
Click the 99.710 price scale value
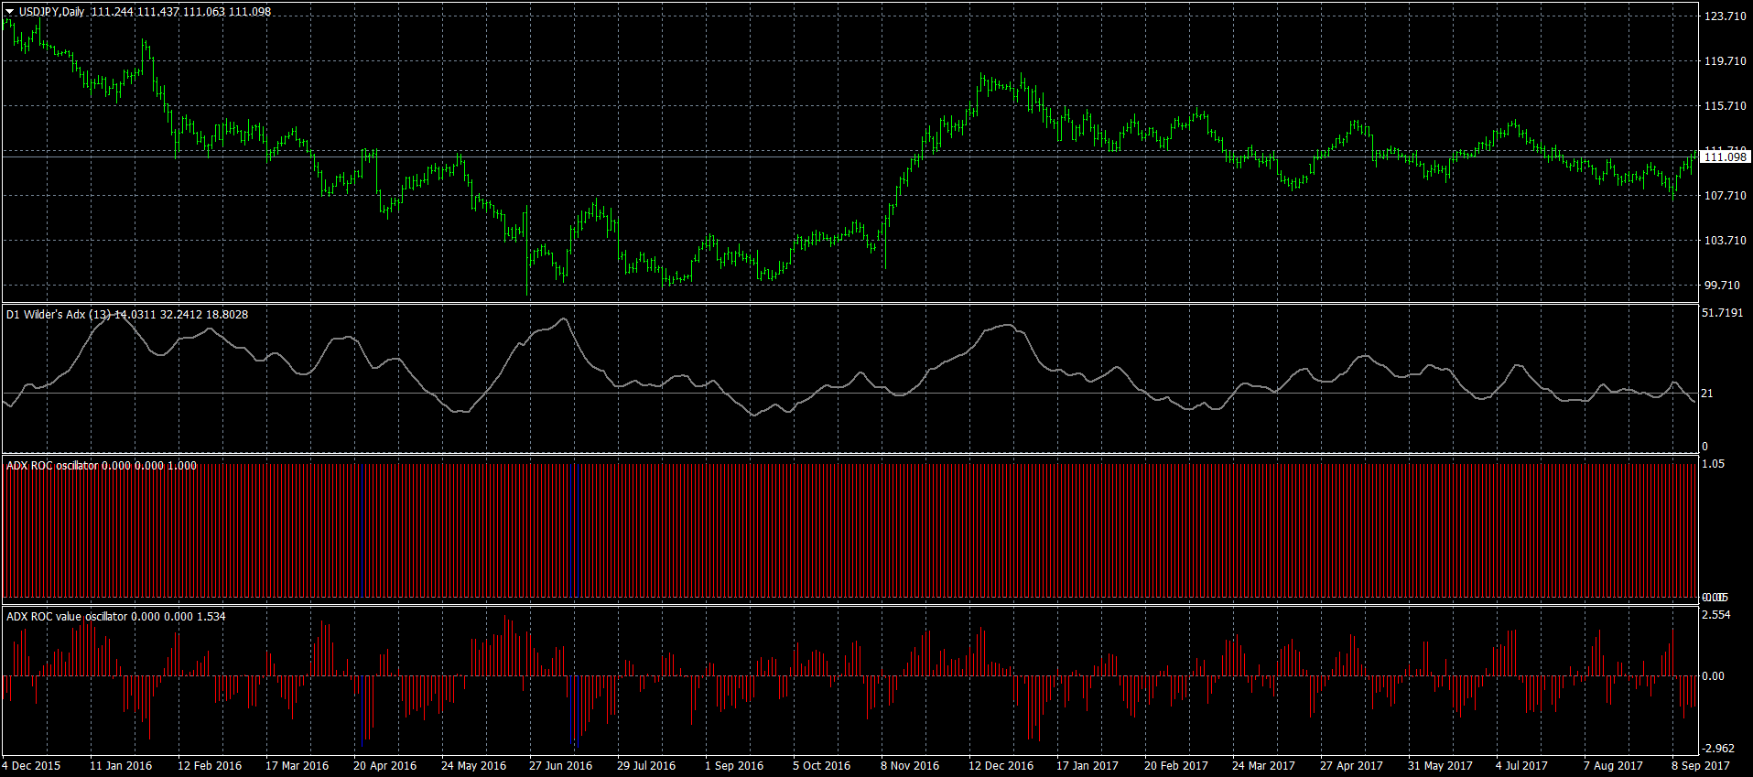(x=1722, y=286)
